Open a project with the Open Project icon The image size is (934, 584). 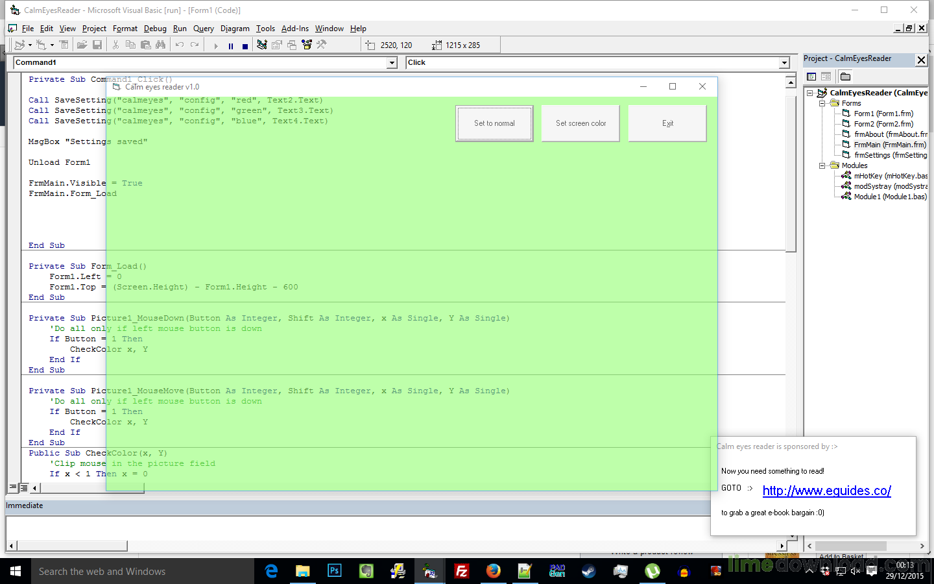pyautogui.click(x=82, y=44)
